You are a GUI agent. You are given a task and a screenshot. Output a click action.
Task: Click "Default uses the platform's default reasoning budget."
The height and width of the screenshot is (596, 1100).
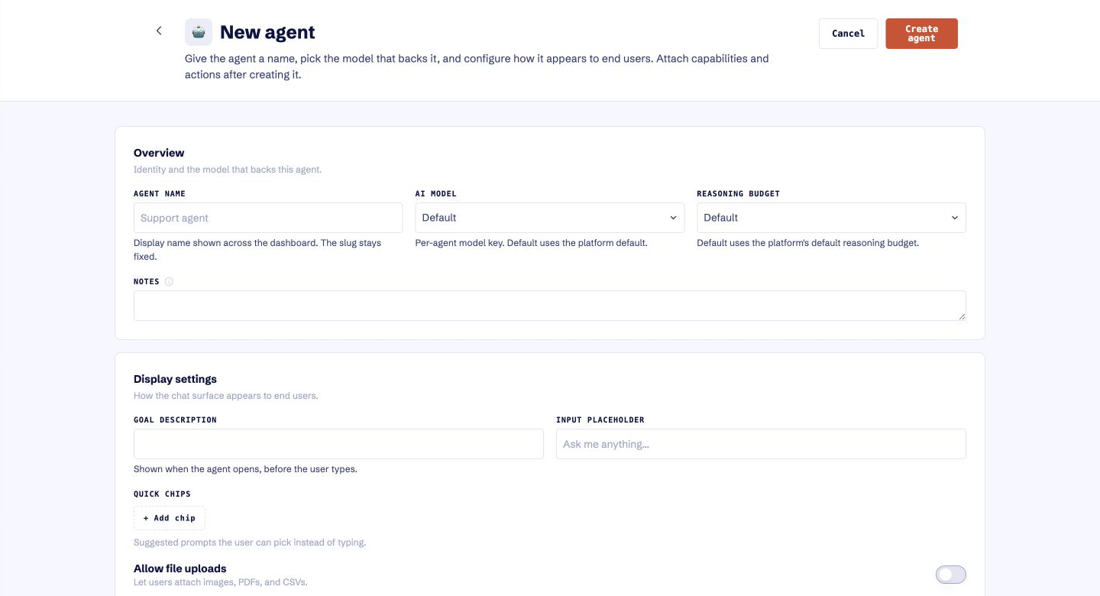pos(808,243)
